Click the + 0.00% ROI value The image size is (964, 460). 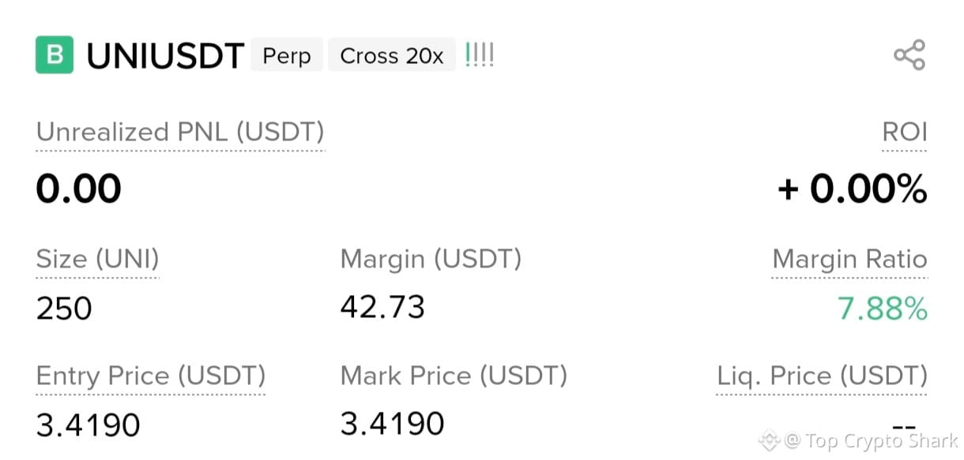[x=852, y=189]
